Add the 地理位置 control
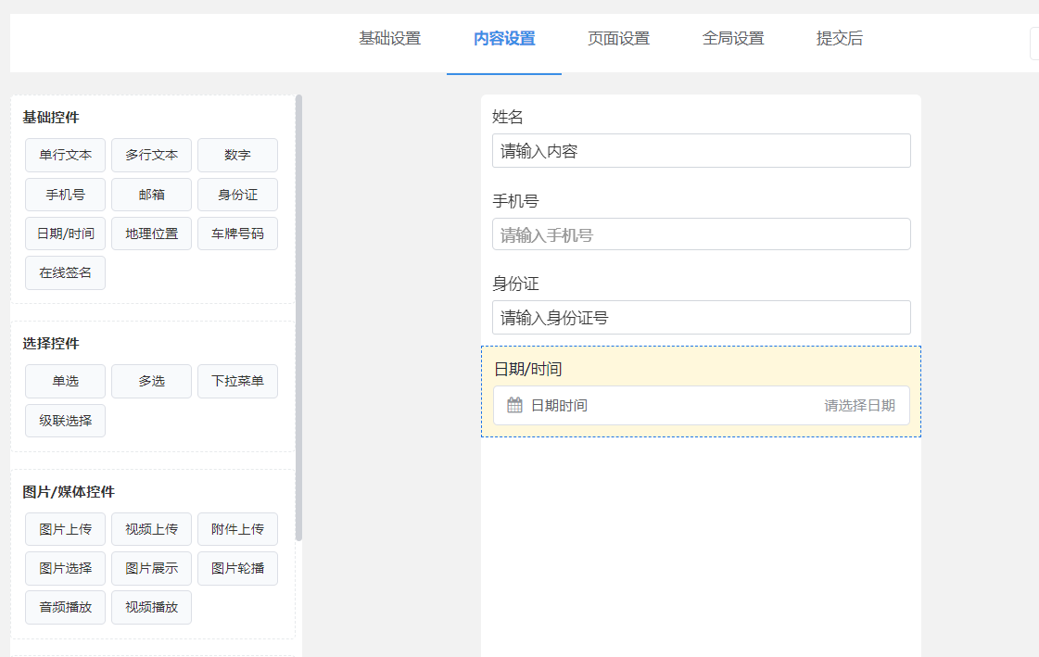The width and height of the screenshot is (1039, 657). tap(151, 234)
